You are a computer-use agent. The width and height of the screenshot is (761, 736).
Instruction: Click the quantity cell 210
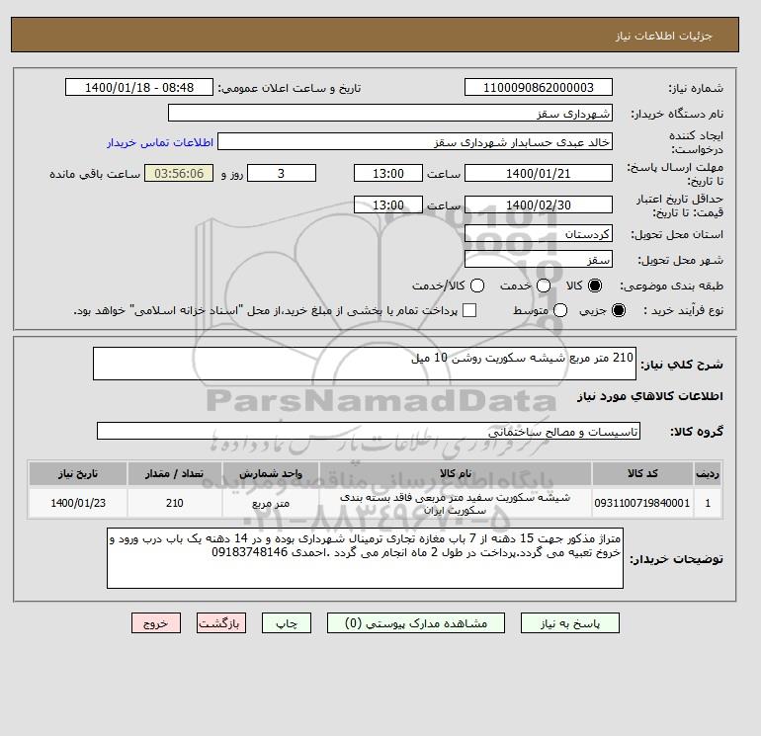pos(175,503)
